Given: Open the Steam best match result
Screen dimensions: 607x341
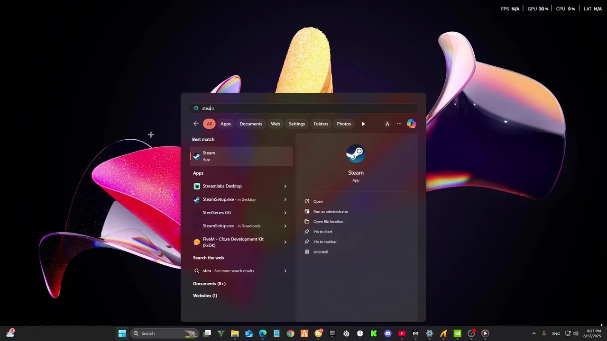Looking at the screenshot, I should (x=241, y=156).
